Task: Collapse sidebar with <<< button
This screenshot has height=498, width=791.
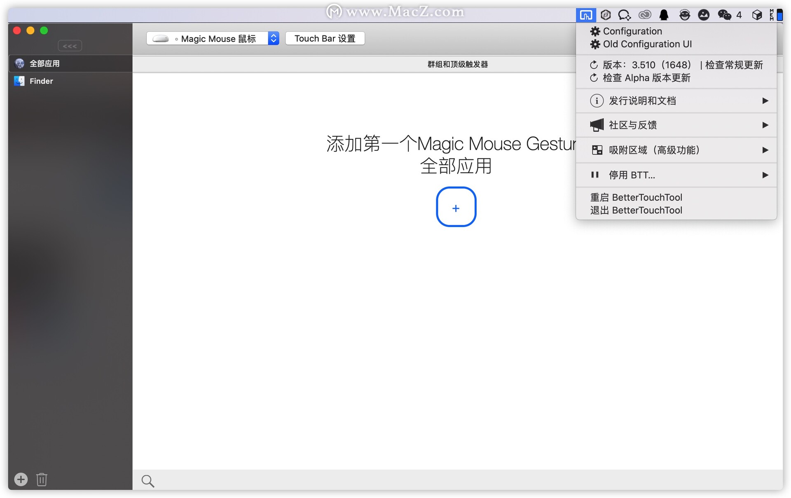Action: point(70,46)
